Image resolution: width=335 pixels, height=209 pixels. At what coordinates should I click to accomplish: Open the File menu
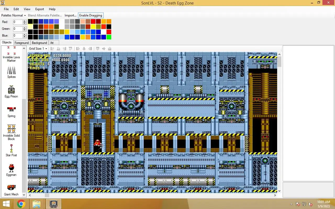(x=6, y=9)
